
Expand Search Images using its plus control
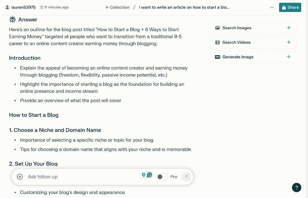(x=289, y=28)
